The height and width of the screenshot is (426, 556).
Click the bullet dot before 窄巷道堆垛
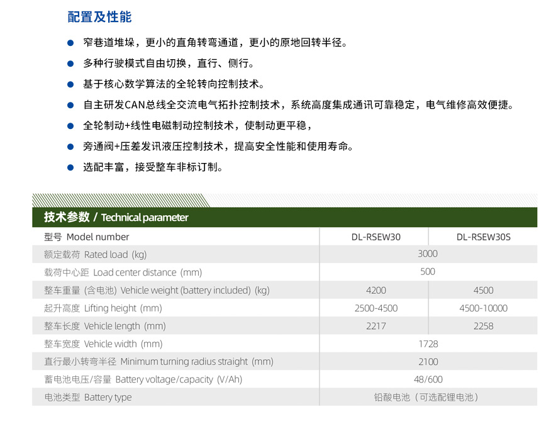(70, 43)
